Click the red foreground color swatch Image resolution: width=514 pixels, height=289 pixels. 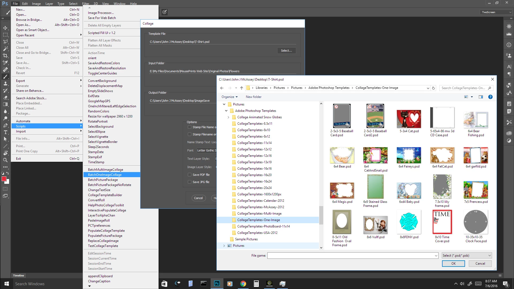click(4, 179)
